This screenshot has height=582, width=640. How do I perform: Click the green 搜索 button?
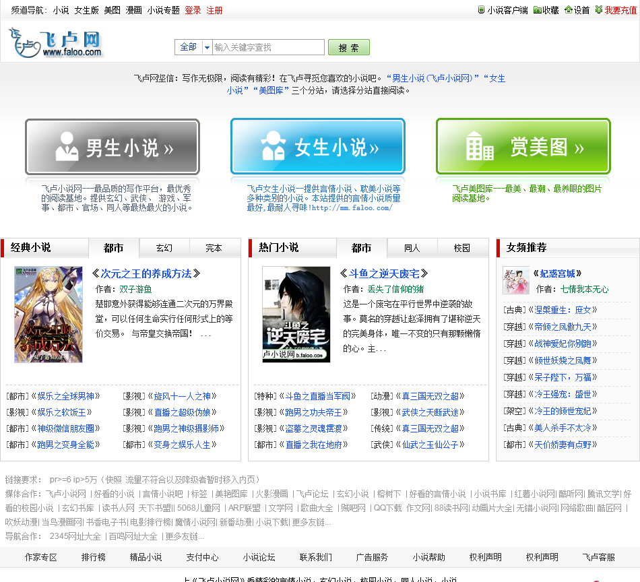click(x=348, y=47)
